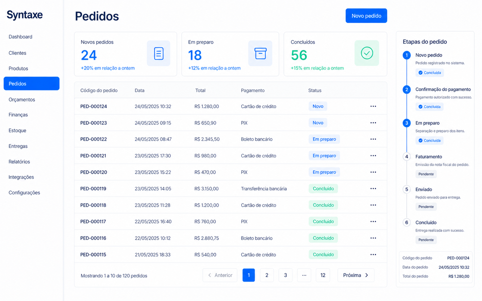Go to Clientes in the sidebar
This screenshot has width=482, height=301.
[x=17, y=53]
